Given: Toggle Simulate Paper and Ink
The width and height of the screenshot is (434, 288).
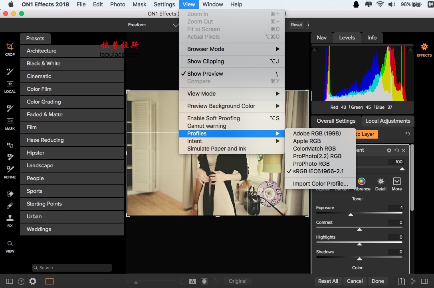Looking at the screenshot, I should point(232,149).
